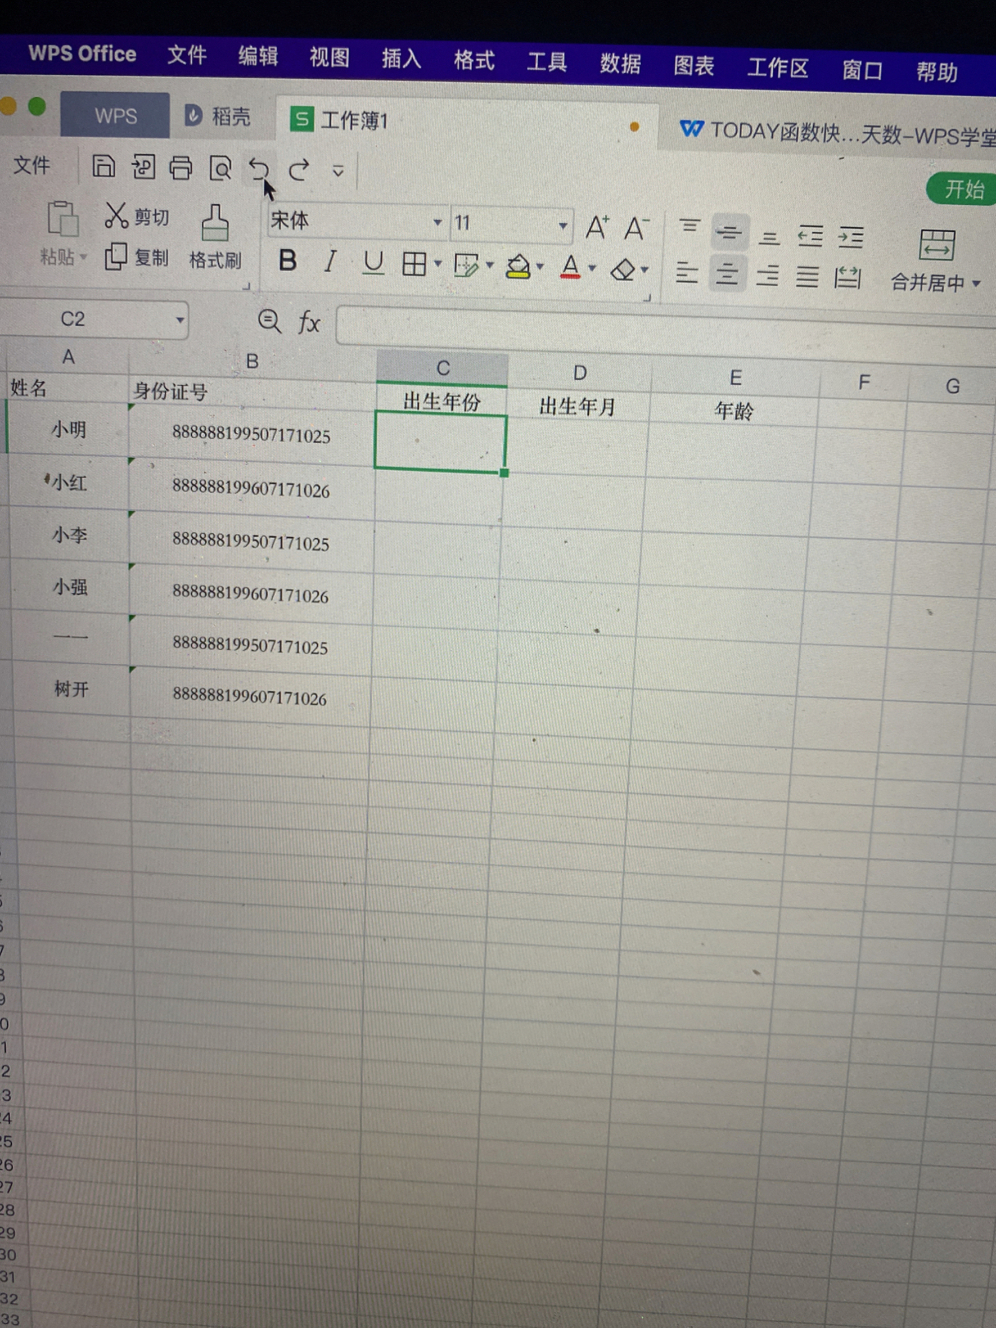Click the Print icon in quick toolbar
The height and width of the screenshot is (1328, 996).
pyautogui.click(x=181, y=168)
